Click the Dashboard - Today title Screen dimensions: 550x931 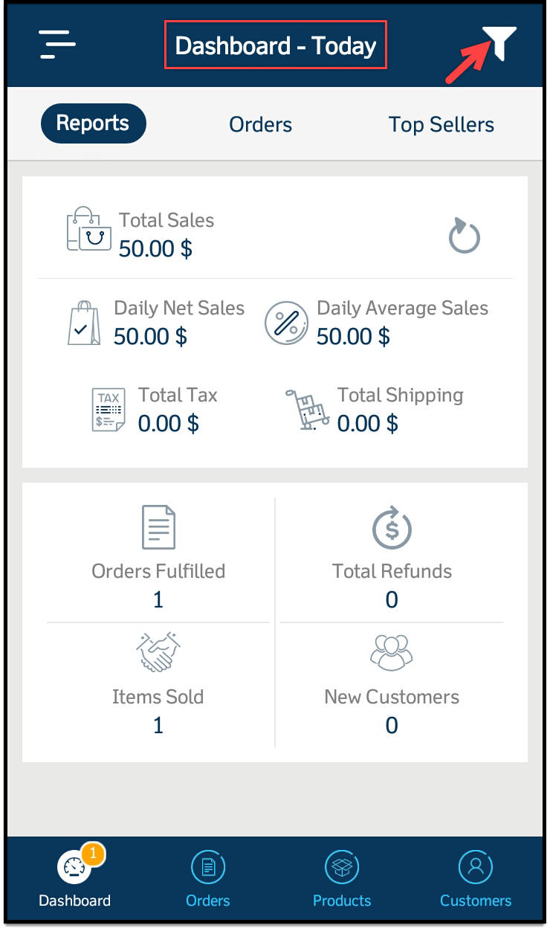click(276, 46)
